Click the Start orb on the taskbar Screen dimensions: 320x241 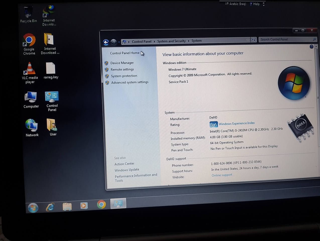click(33, 208)
